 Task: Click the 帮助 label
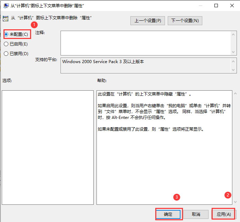click(102, 80)
